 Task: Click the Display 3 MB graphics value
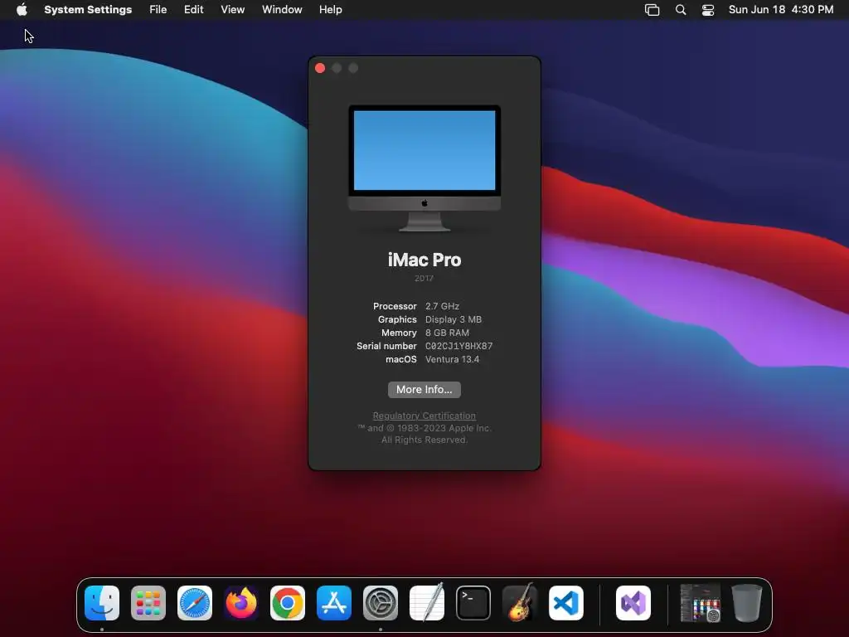pos(454,319)
